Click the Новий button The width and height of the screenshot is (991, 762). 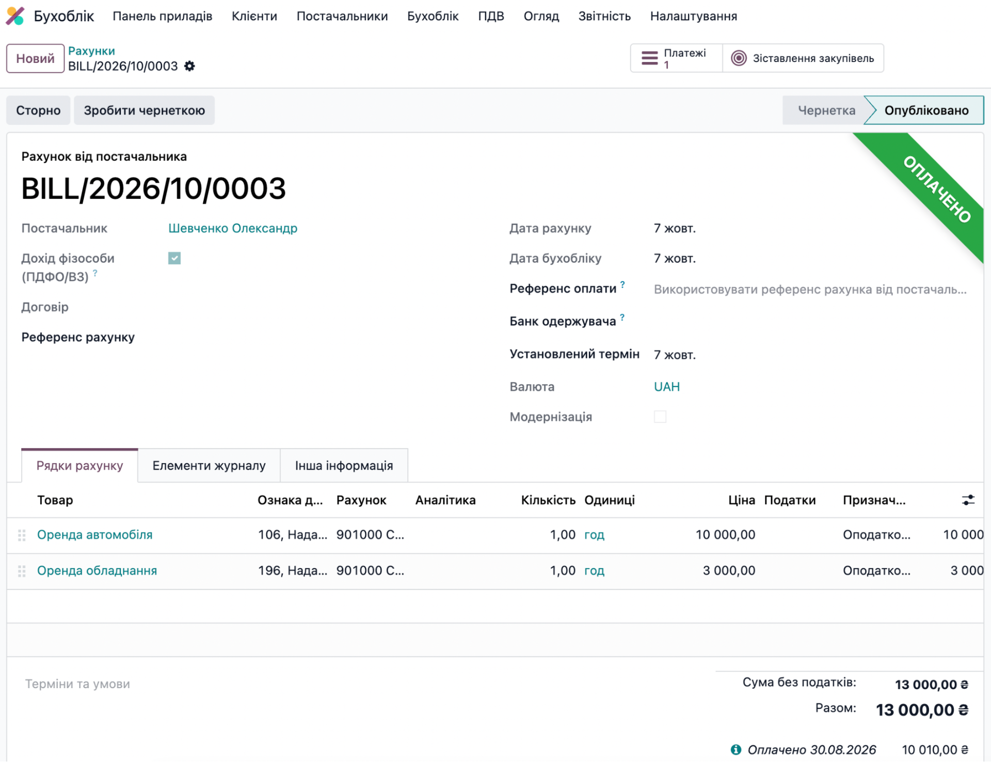point(35,58)
